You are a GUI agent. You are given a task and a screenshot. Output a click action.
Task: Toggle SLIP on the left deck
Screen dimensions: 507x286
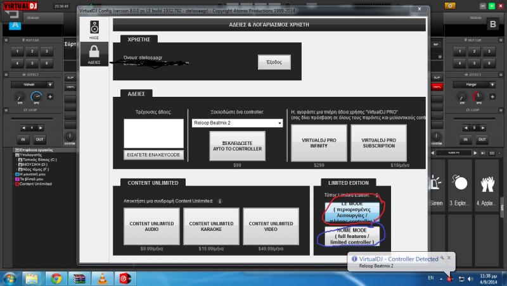70,77
